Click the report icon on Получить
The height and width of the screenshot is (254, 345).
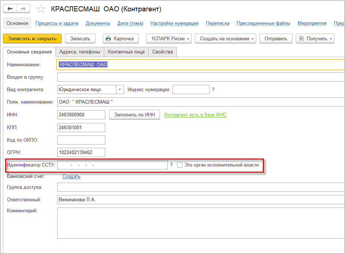pos(301,38)
